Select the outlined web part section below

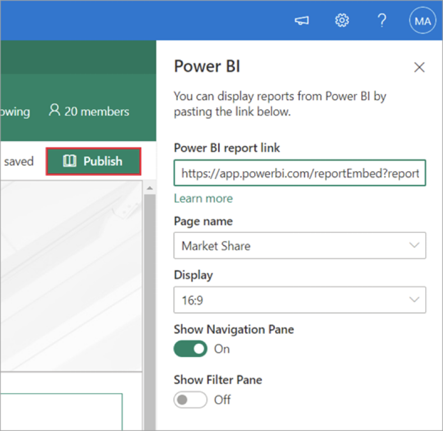coord(62,411)
